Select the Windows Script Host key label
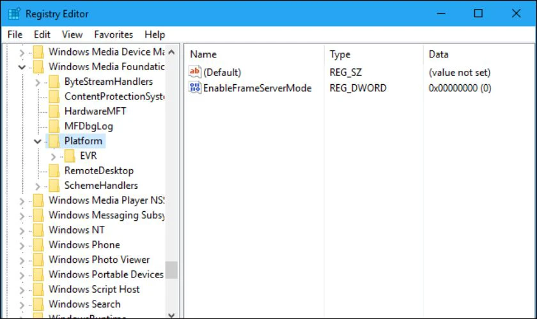 tap(94, 289)
